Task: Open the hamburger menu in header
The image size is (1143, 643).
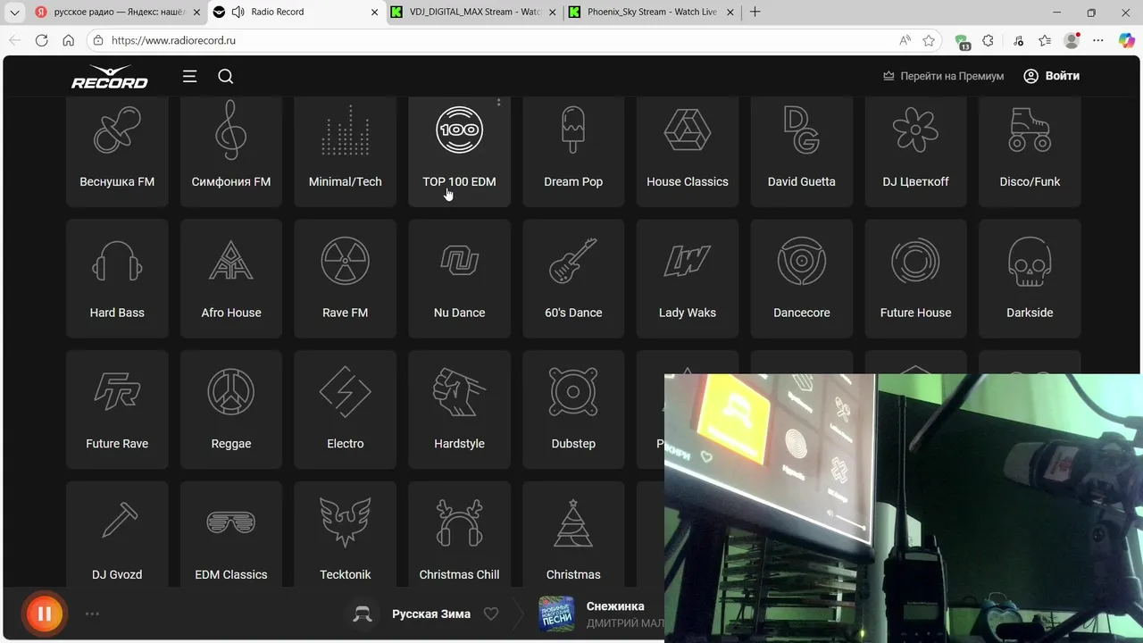Action: click(x=189, y=77)
